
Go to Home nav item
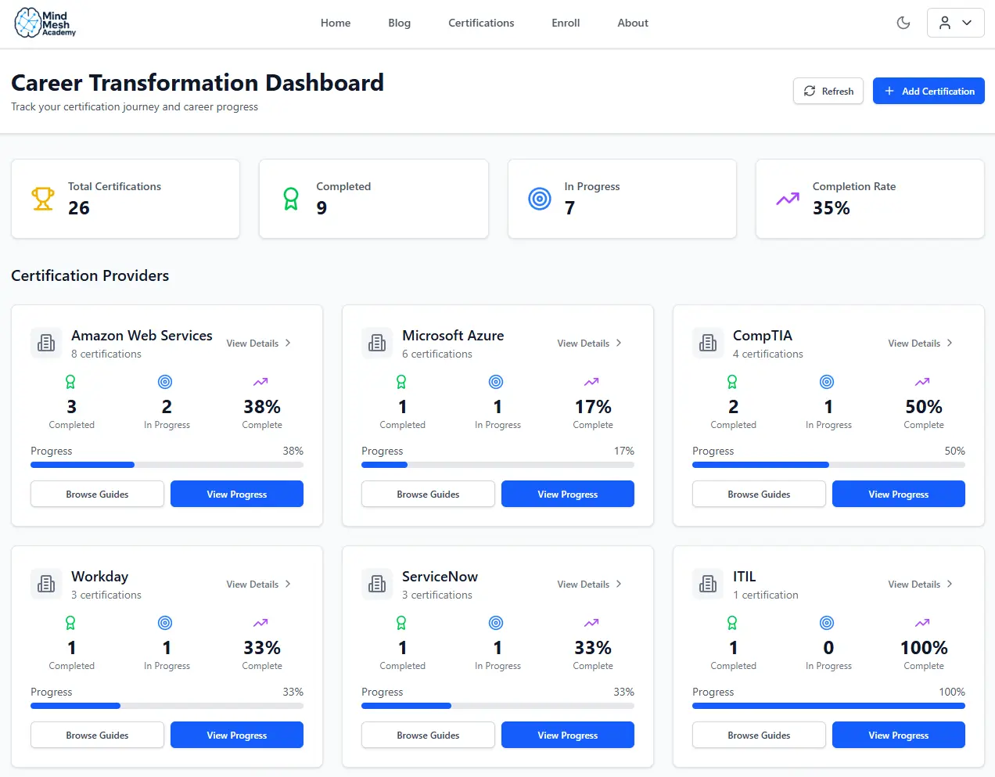[336, 23]
